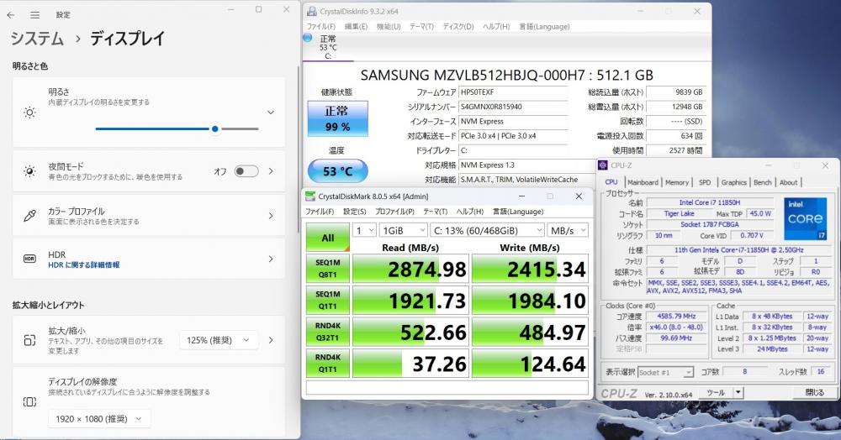Open ファイル(F) menu in CrystalDiskMark
The image size is (841, 440).
[x=320, y=212]
